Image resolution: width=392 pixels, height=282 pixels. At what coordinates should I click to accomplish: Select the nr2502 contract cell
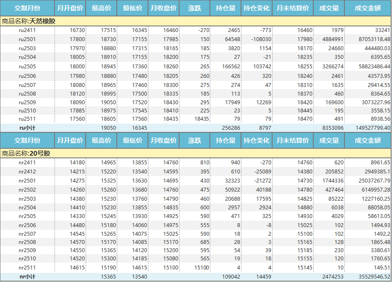click(x=27, y=189)
